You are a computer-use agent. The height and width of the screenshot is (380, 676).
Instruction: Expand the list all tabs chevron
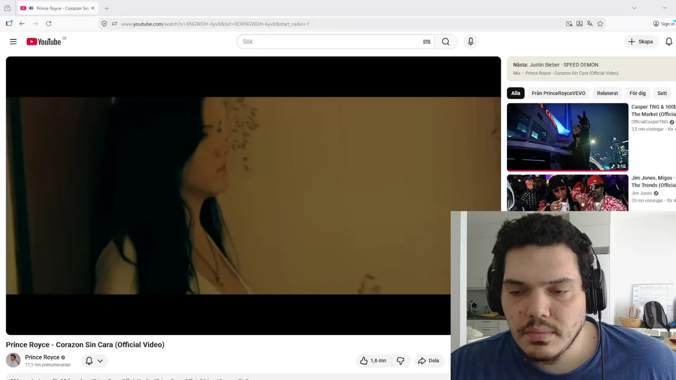click(x=634, y=8)
